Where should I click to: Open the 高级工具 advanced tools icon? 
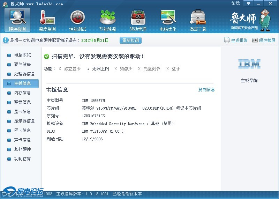point(198,20)
